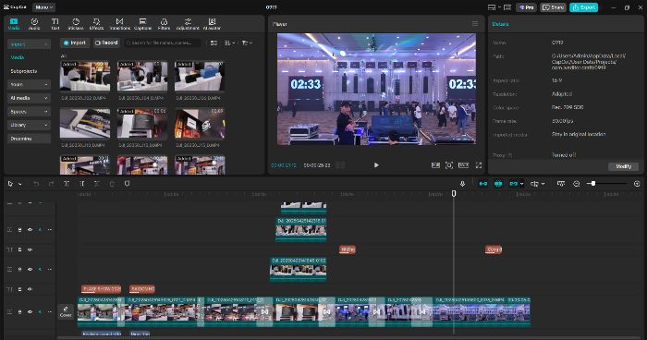Image resolution: width=647 pixels, height=340 pixels.
Task: Click the Export button
Action: point(583,7)
